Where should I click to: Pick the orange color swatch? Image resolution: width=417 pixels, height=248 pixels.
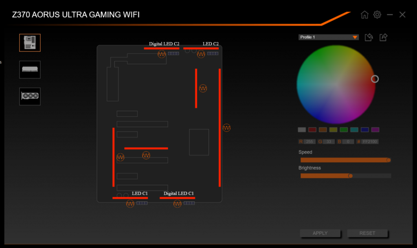tap(323, 130)
